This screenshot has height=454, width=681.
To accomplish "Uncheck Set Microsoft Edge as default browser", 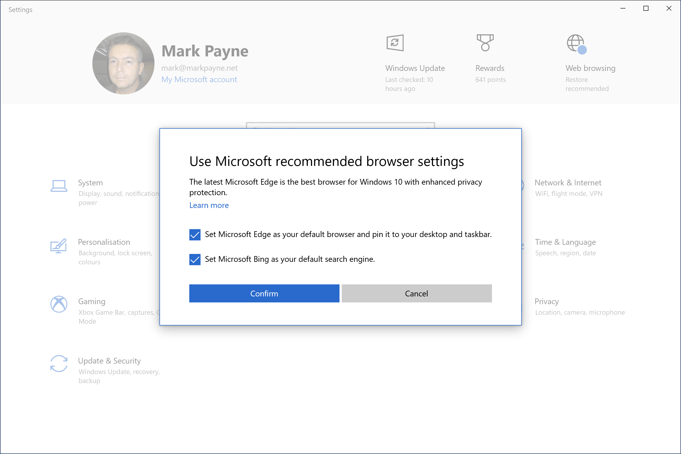I will click(x=195, y=235).
